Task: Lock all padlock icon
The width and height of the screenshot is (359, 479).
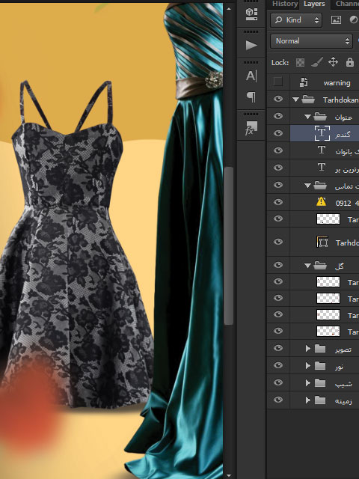Action: click(350, 62)
